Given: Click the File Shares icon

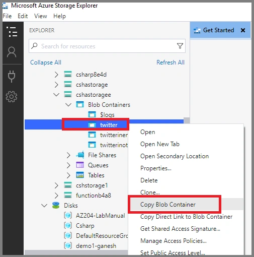Looking at the screenshot, I should [80, 155].
